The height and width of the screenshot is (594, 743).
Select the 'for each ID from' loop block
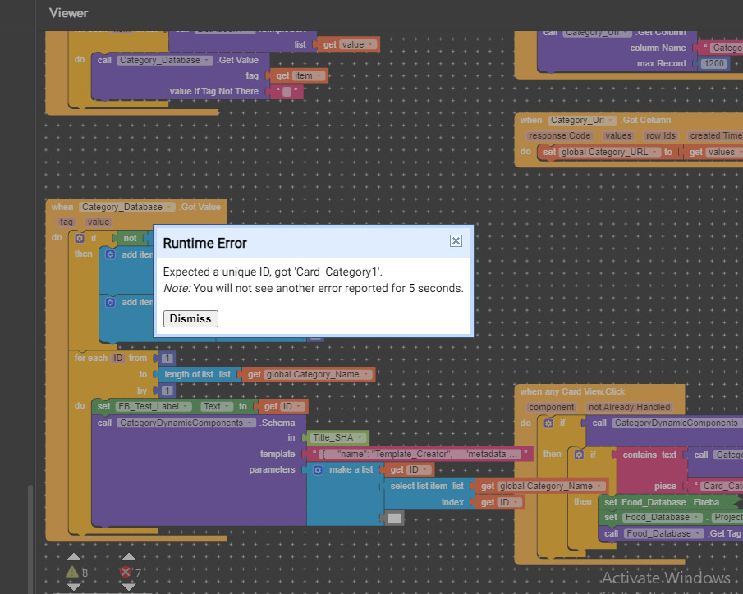coord(90,358)
